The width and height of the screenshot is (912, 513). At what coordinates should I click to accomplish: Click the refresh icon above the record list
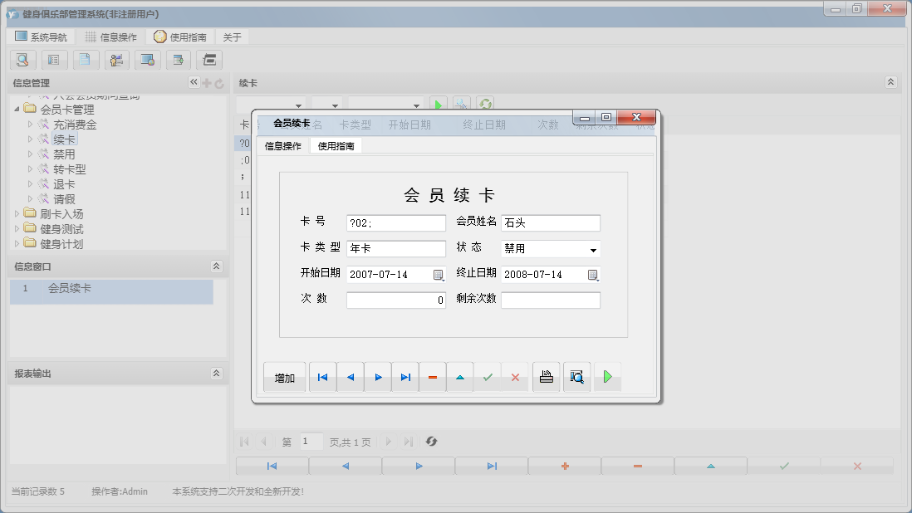tap(486, 104)
